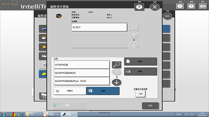The width and height of the screenshot is (209, 117).
Task: Select the 6xCMYKOB(48UP)xin 10-23 color bar
Action: (82, 81)
